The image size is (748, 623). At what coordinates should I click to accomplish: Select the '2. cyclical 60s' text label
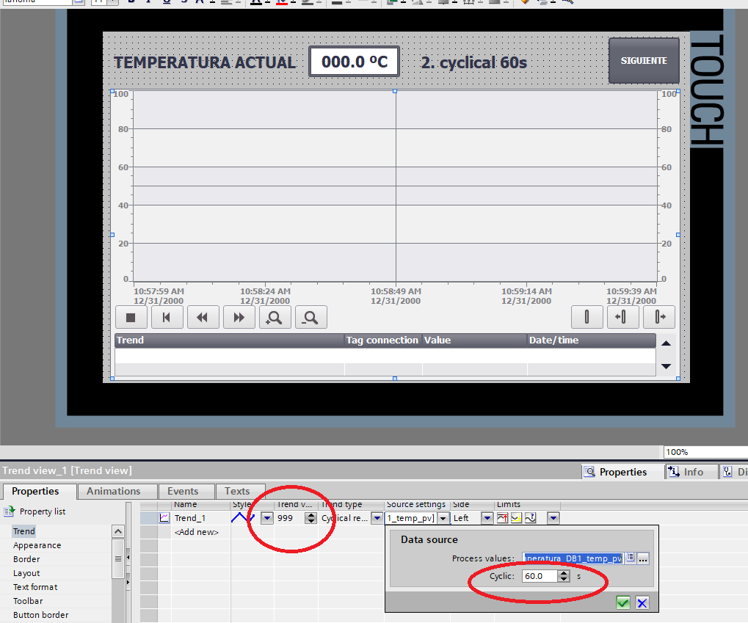(x=473, y=62)
